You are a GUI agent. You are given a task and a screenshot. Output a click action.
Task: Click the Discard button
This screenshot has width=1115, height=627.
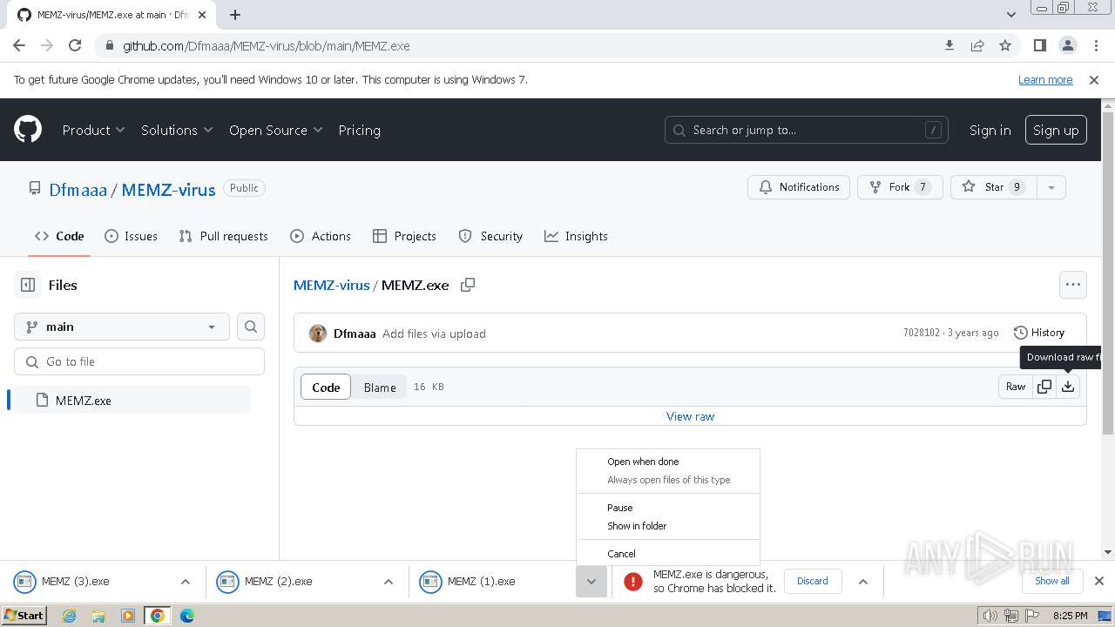[812, 581]
